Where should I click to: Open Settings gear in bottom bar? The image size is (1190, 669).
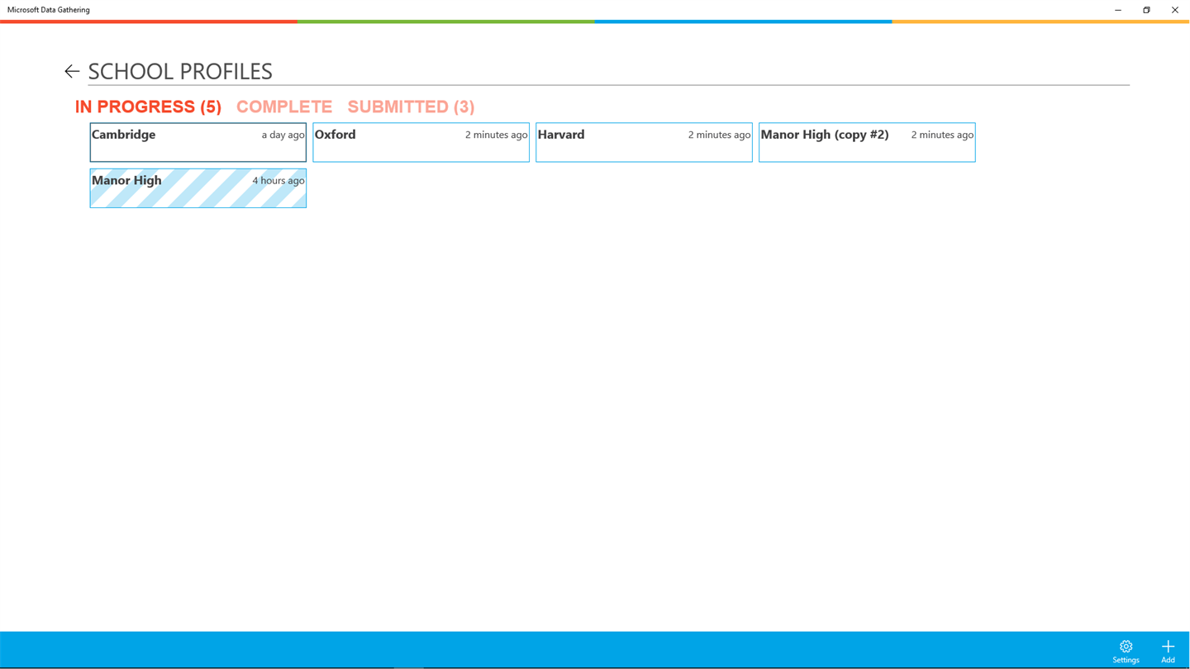(x=1126, y=651)
